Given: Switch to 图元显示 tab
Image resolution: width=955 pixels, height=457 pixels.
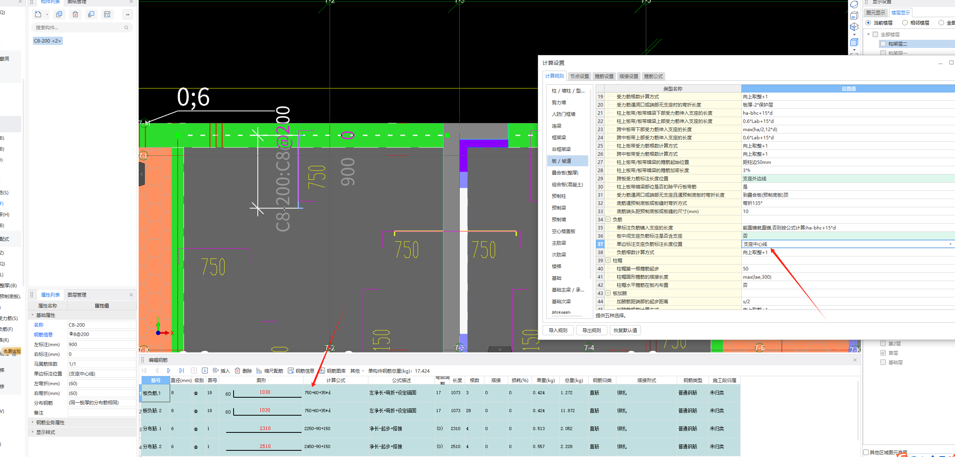Looking at the screenshot, I should tap(876, 13).
